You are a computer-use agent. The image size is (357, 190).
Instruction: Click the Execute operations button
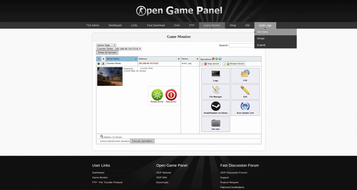click(x=142, y=141)
